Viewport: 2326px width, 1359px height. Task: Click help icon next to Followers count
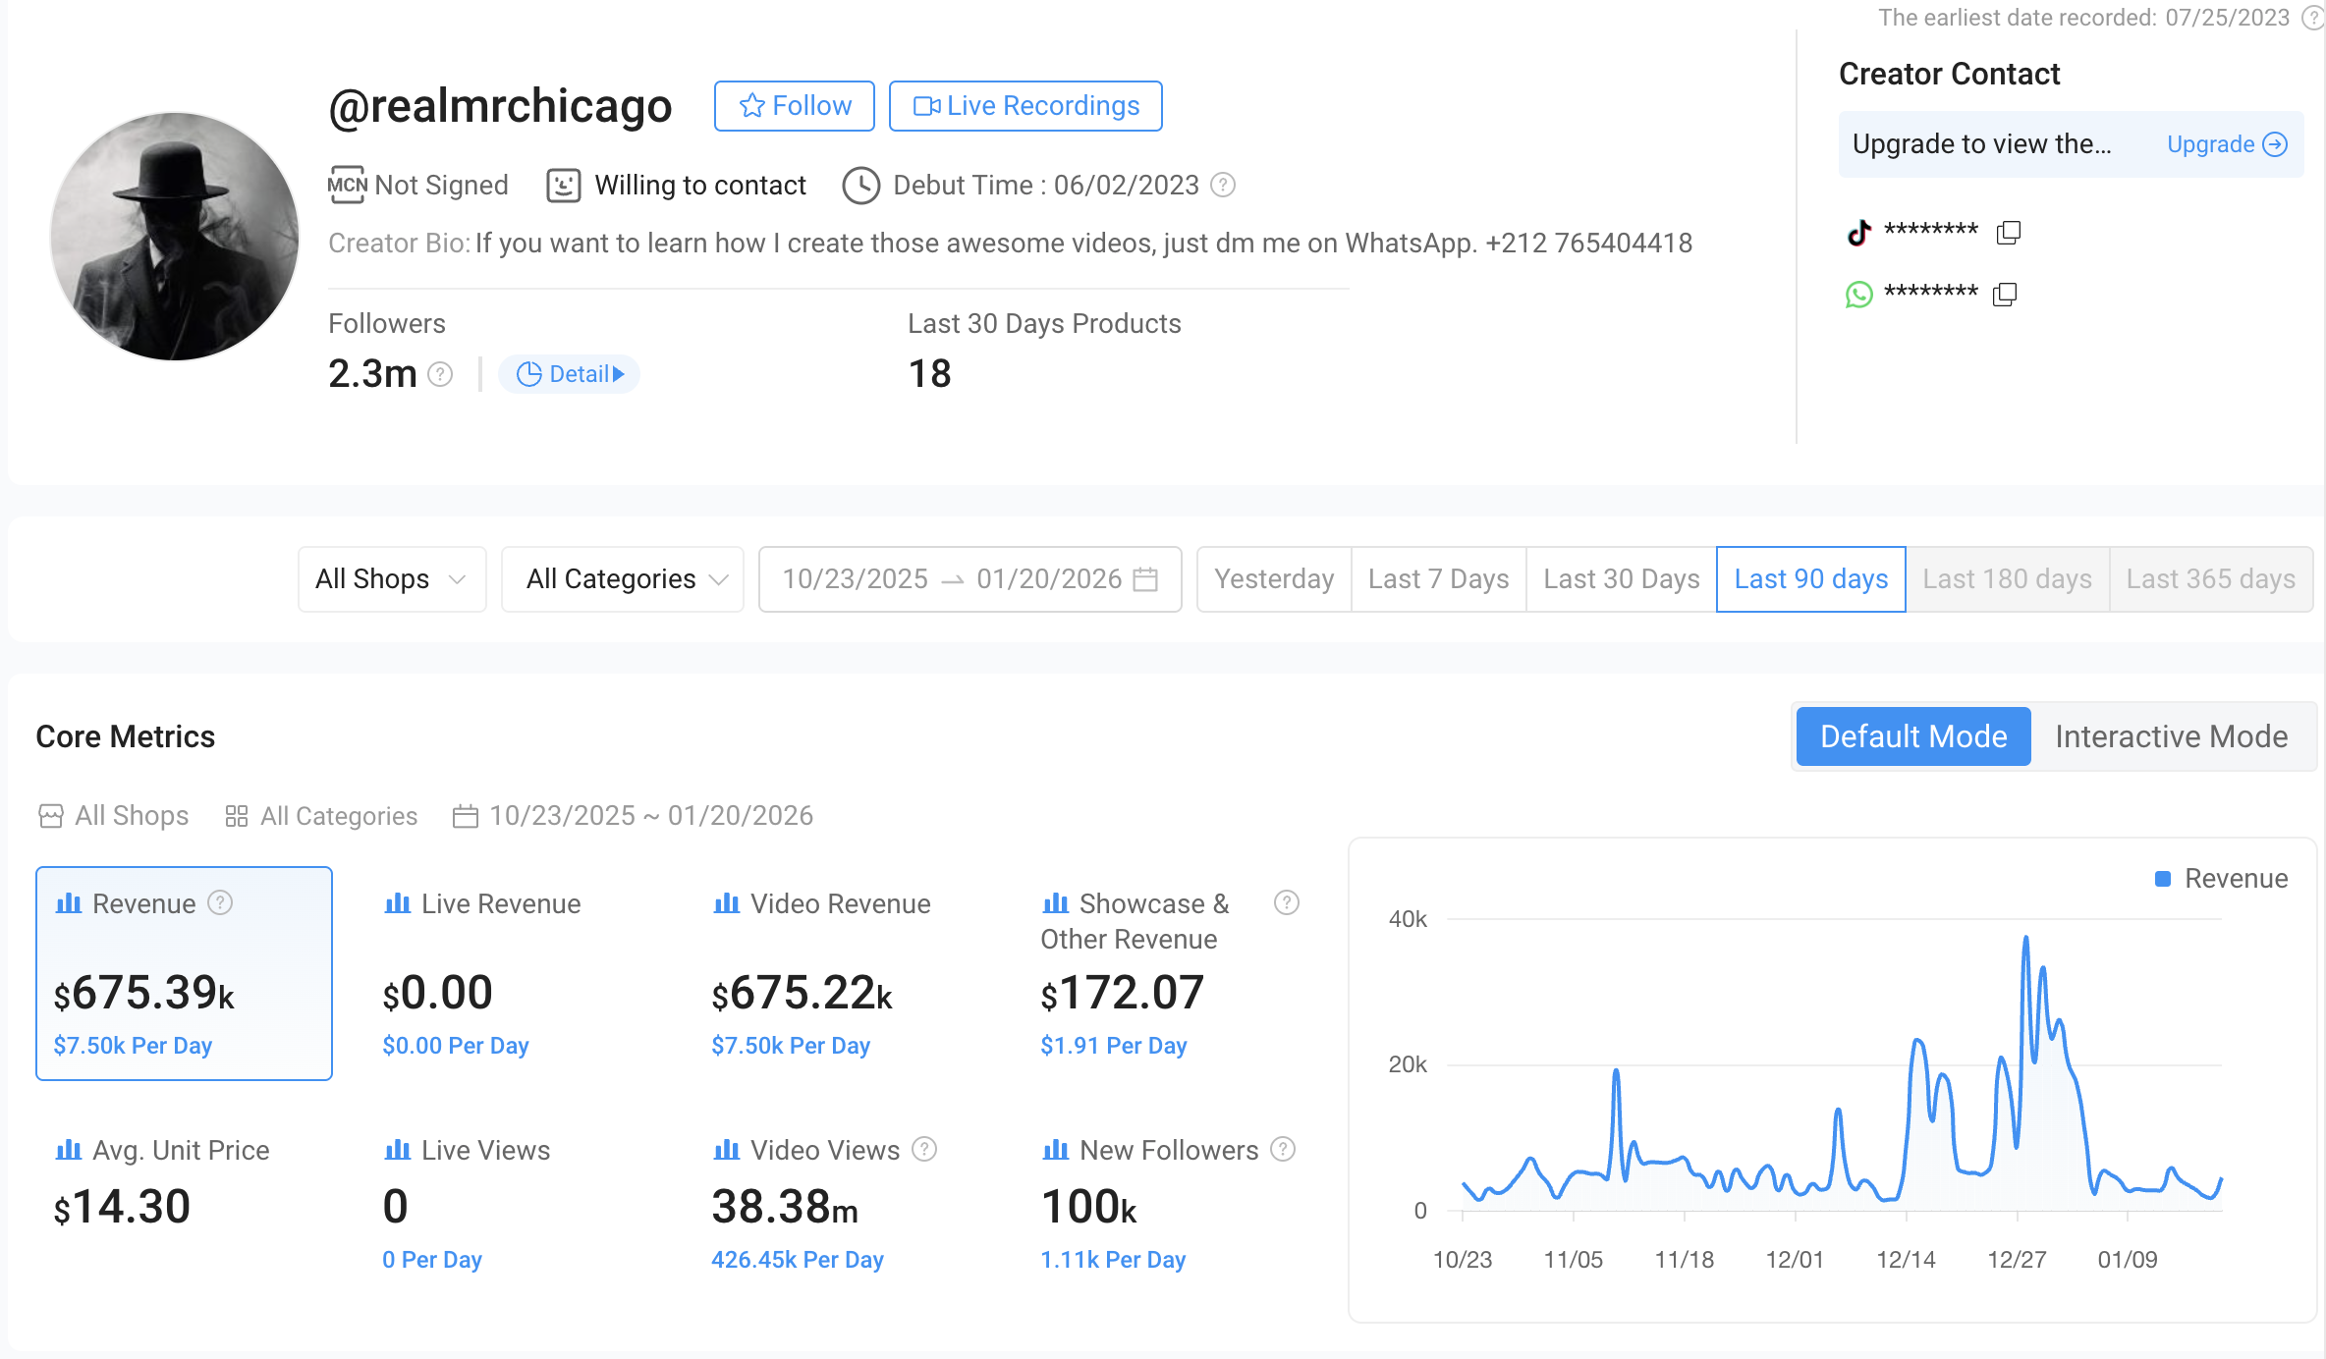441,374
